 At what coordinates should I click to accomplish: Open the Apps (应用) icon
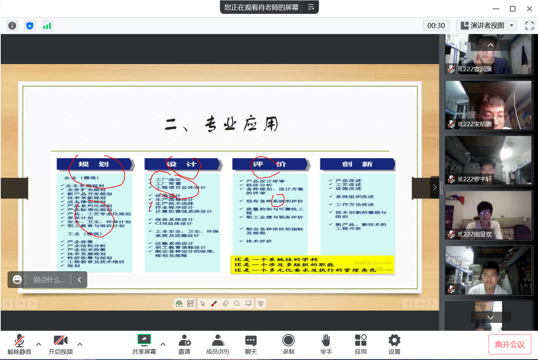pos(360,344)
